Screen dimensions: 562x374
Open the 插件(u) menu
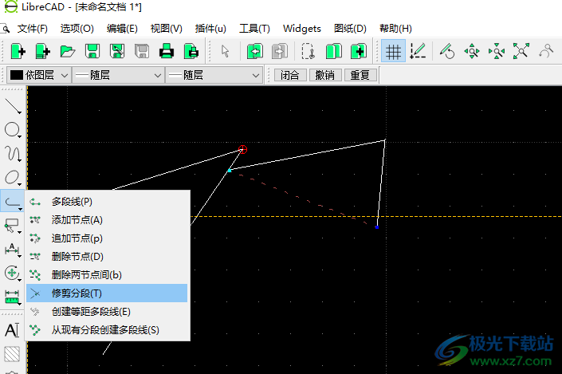[210, 29]
